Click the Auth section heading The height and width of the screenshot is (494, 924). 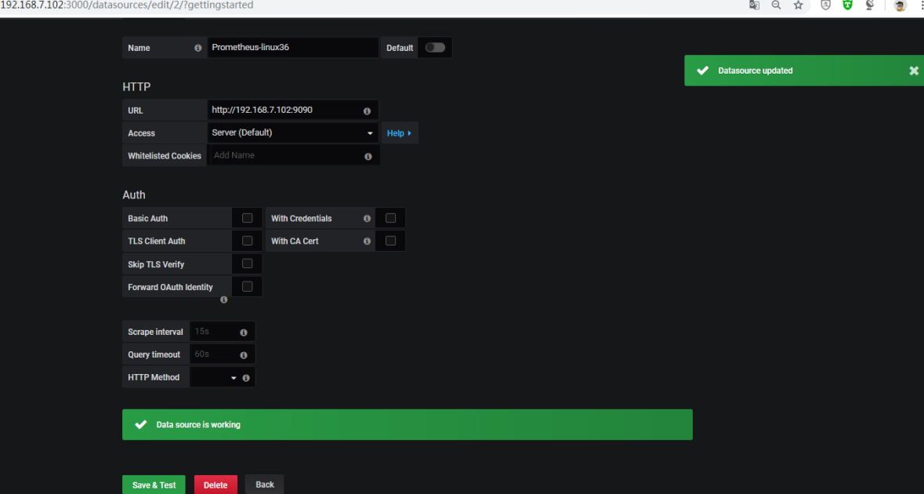coord(134,194)
